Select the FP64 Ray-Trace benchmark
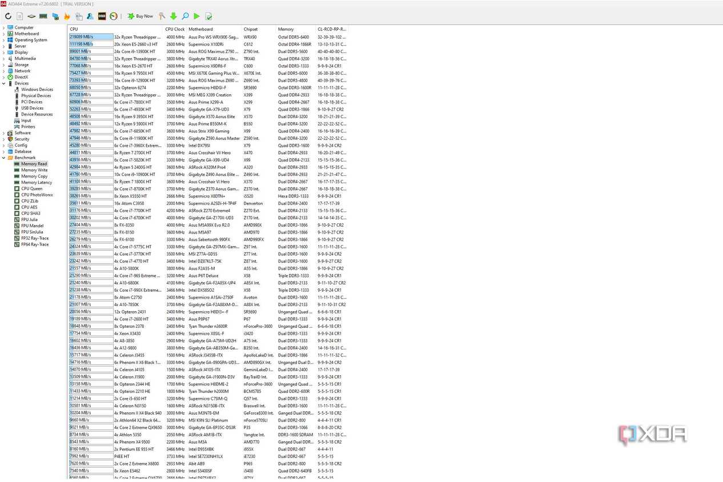Image resolution: width=723 pixels, height=482 pixels. [x=35, y=244]
